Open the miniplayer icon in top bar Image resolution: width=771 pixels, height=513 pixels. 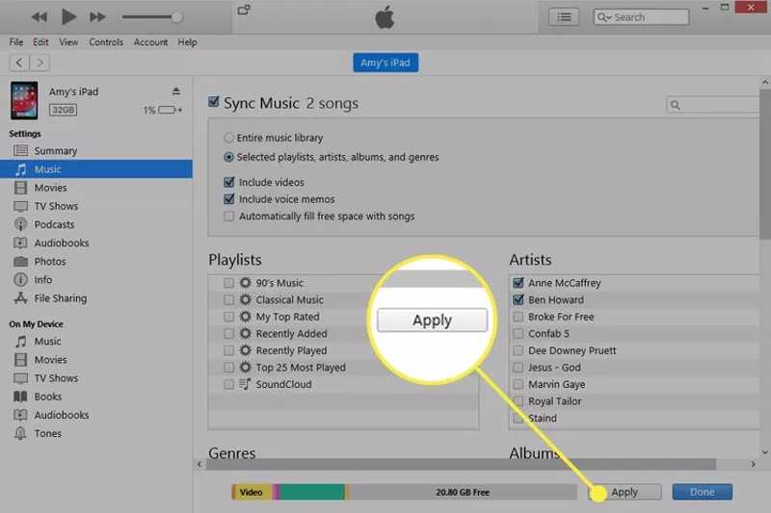point(244,11)
